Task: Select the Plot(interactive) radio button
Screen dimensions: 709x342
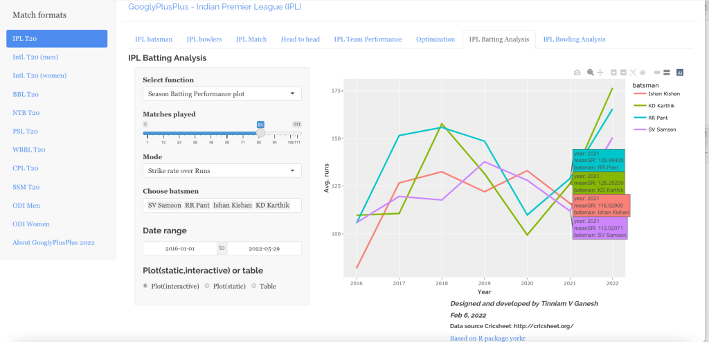Action: [x=145, y=286]
